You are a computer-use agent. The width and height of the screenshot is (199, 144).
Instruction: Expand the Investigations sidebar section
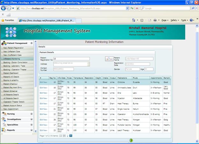pyautogui.click(x=31, y=119)
